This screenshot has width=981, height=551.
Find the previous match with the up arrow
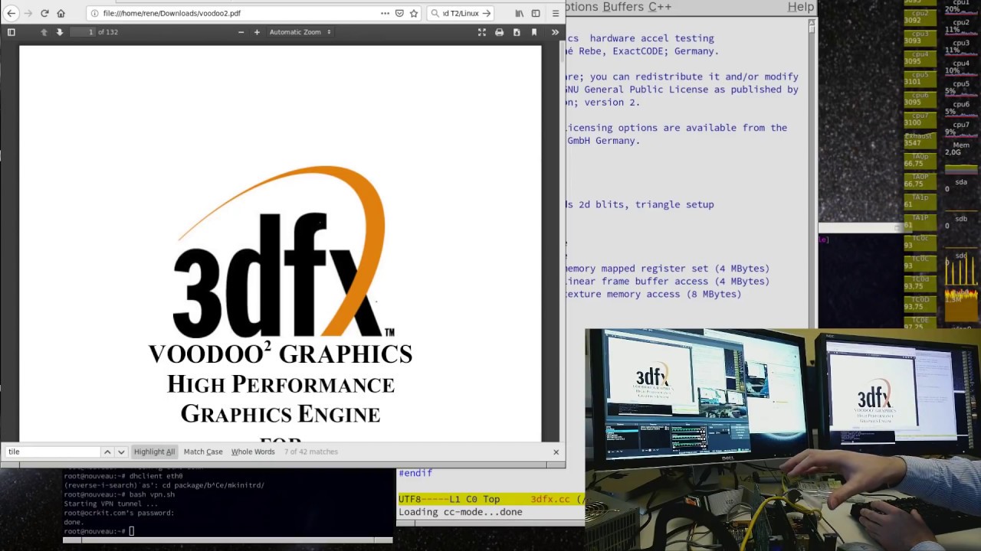[107, 452]
